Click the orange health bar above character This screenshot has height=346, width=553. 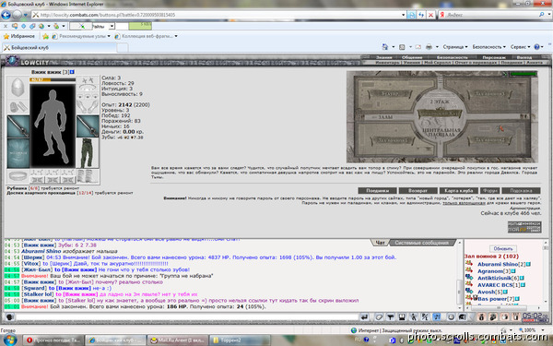(53, 79)
